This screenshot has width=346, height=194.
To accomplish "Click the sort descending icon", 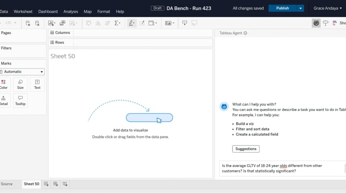I will tap(108, 23).
